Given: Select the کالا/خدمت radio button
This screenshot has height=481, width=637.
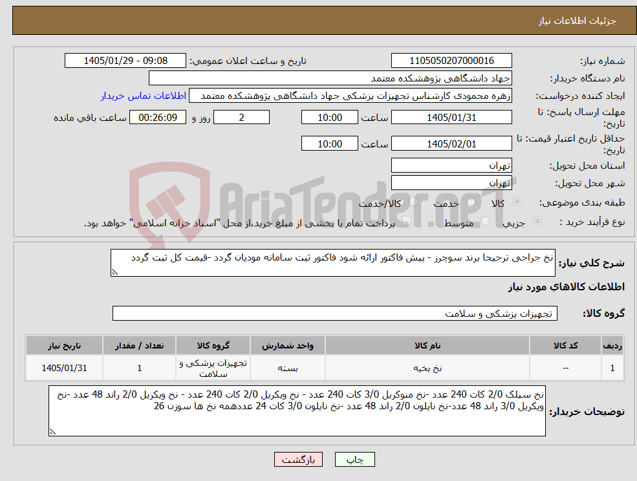Looking at the screenshot, I should point(413,202).
